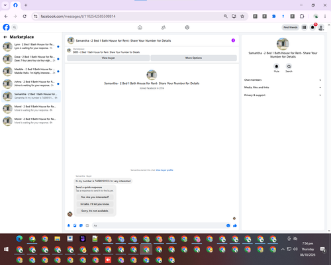Open the account profile avatar menu
This screenshot has width=331, height=265.
click(x=321, y=27)
